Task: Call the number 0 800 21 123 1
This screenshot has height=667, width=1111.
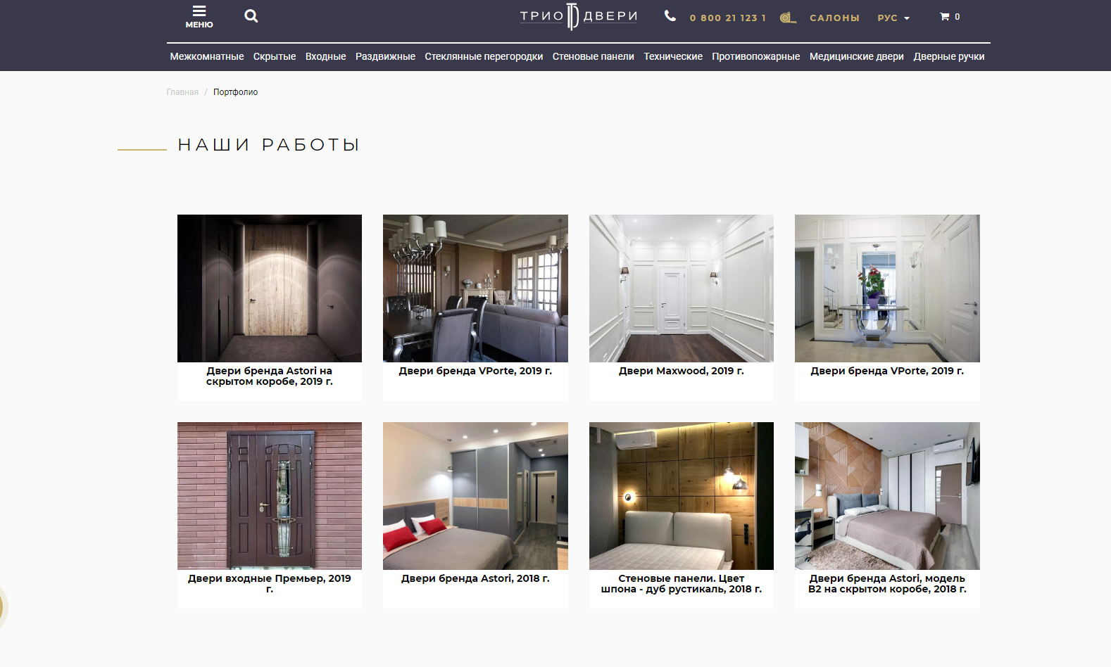Action: coord(727,18)
